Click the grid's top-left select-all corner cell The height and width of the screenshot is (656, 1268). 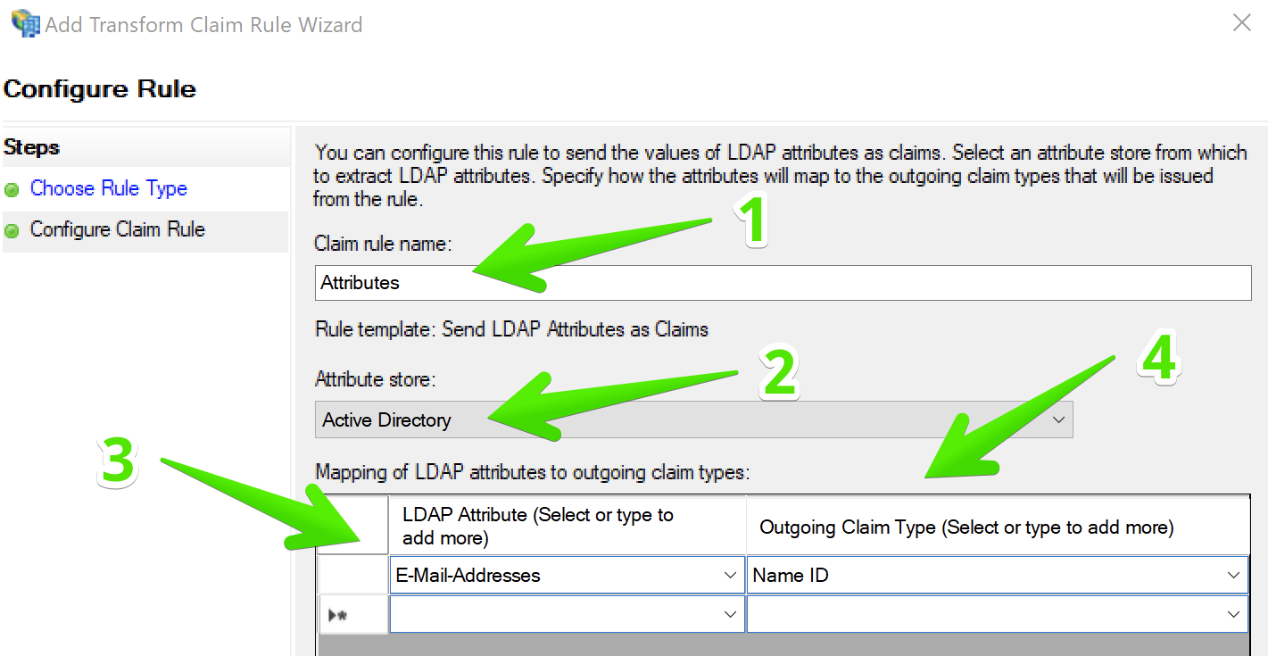pyautogui.click(x=353, y=527)
